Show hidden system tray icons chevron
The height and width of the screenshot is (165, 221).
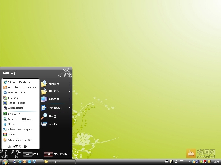[x=190, y=162]
